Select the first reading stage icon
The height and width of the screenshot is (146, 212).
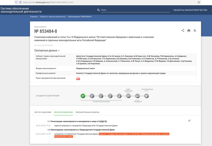click(x=101, y=96)
